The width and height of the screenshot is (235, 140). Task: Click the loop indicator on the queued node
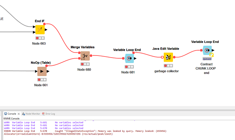point(211,55)
